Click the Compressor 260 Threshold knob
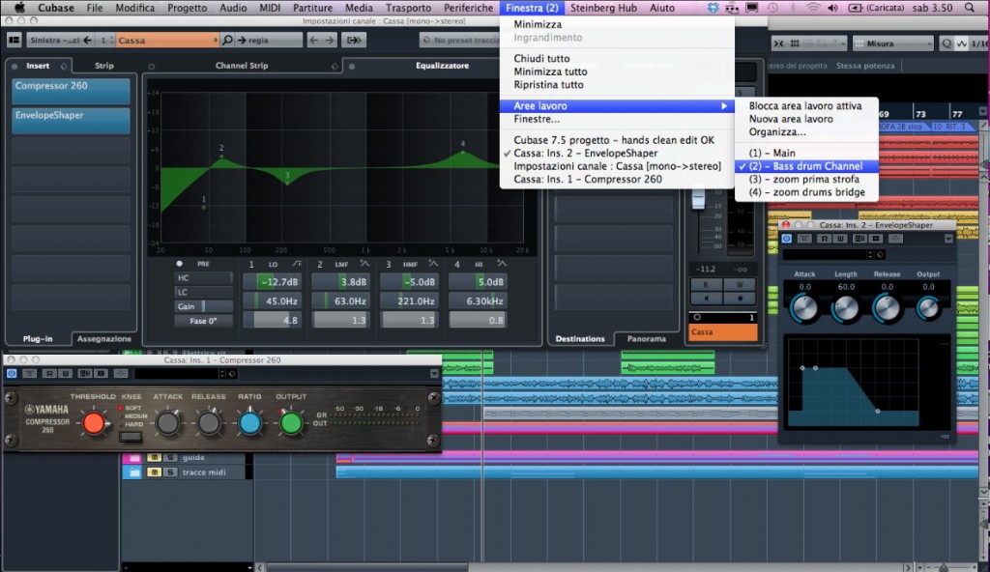The width and height of the screenshot is (990, 572). [x=94, y=423]
